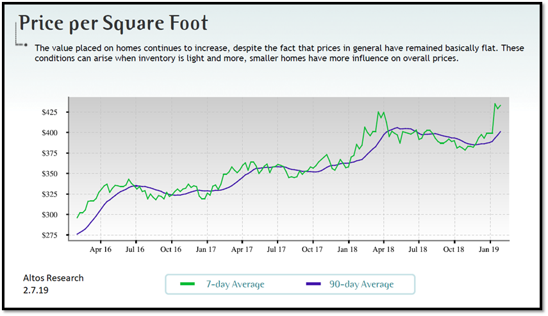The image size is (548, 316).
Task: Click the Jan 18 x-axis label
Action: tap(347, 249)
